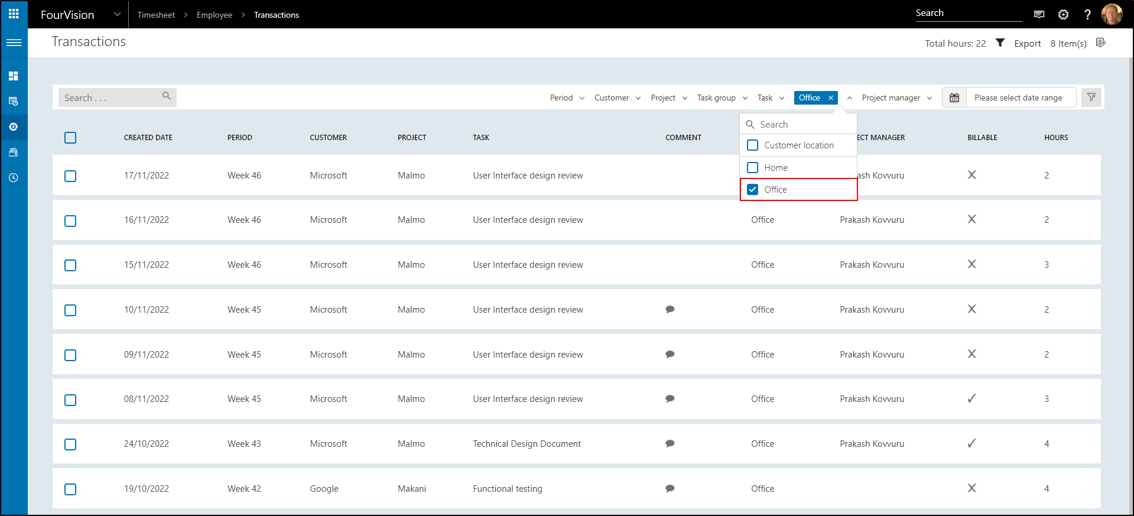Click the Please select date range field
This screenshot has height=516, width=1134.
tap(1021, 98)
